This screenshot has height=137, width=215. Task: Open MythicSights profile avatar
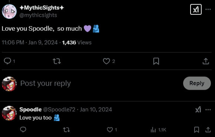[9, 11]
